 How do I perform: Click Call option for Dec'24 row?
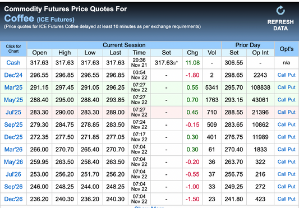(282, 75)
